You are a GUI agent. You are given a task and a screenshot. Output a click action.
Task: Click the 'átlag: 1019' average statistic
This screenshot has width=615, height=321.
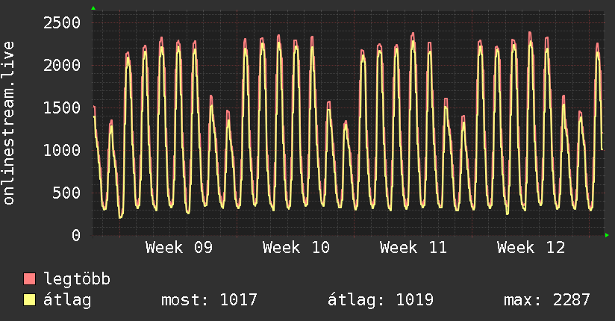(x=380, y=300)
